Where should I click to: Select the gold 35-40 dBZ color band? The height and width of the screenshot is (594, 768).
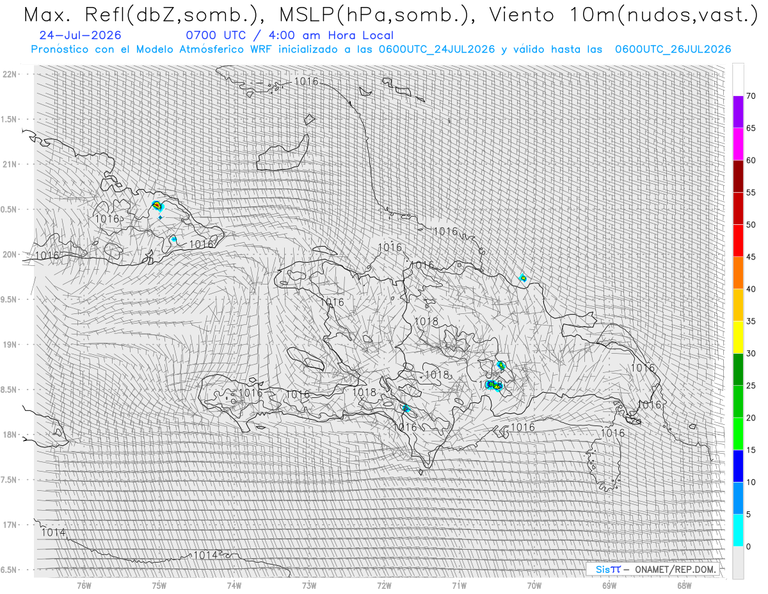[738, 305]
